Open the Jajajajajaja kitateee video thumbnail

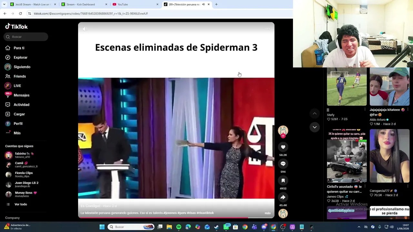(389, 87)
